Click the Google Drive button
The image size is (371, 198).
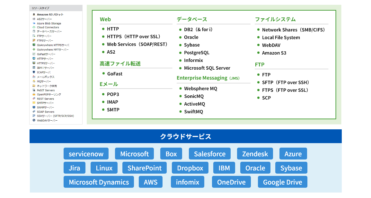point(283,182)
